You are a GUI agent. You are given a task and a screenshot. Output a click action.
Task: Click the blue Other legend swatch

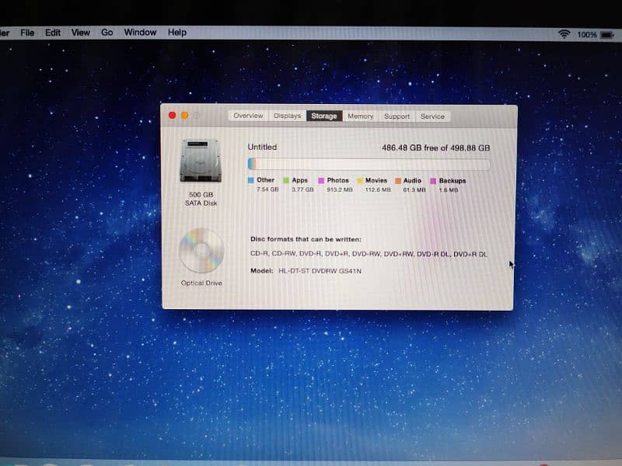point(251,181)
